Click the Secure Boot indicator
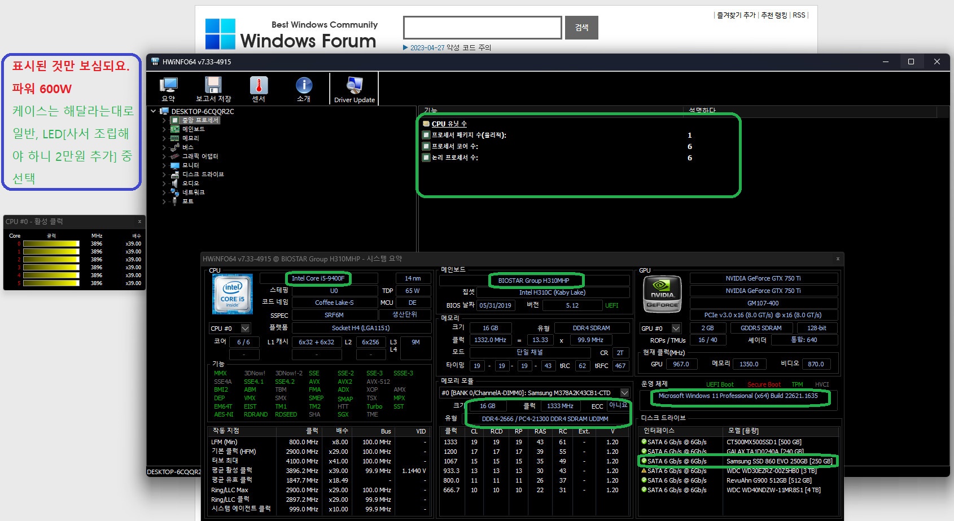The width and height of the screenshot is (954, 521). [x=764, y=384]
